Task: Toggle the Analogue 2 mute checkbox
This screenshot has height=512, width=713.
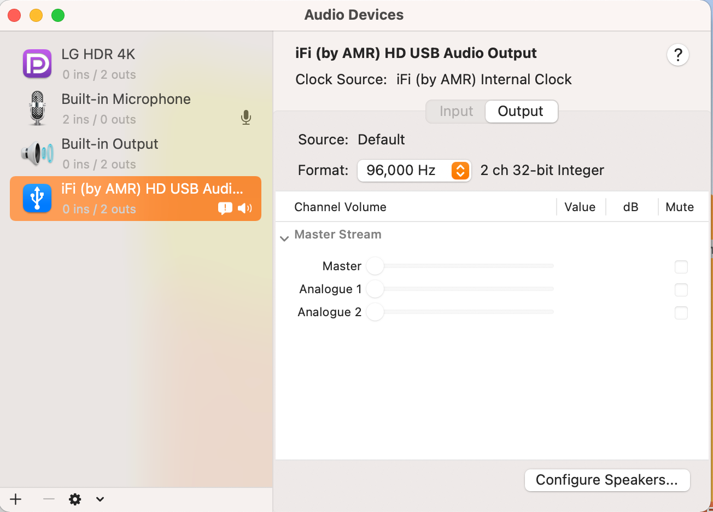Action: coord(681,313)
